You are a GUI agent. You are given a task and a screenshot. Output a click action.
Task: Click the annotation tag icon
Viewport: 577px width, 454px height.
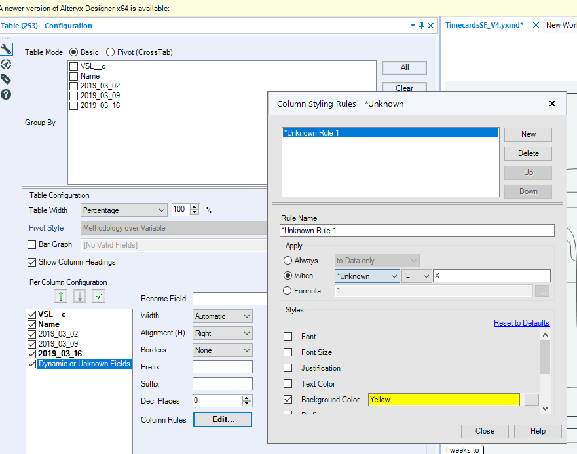pos(8,79)
